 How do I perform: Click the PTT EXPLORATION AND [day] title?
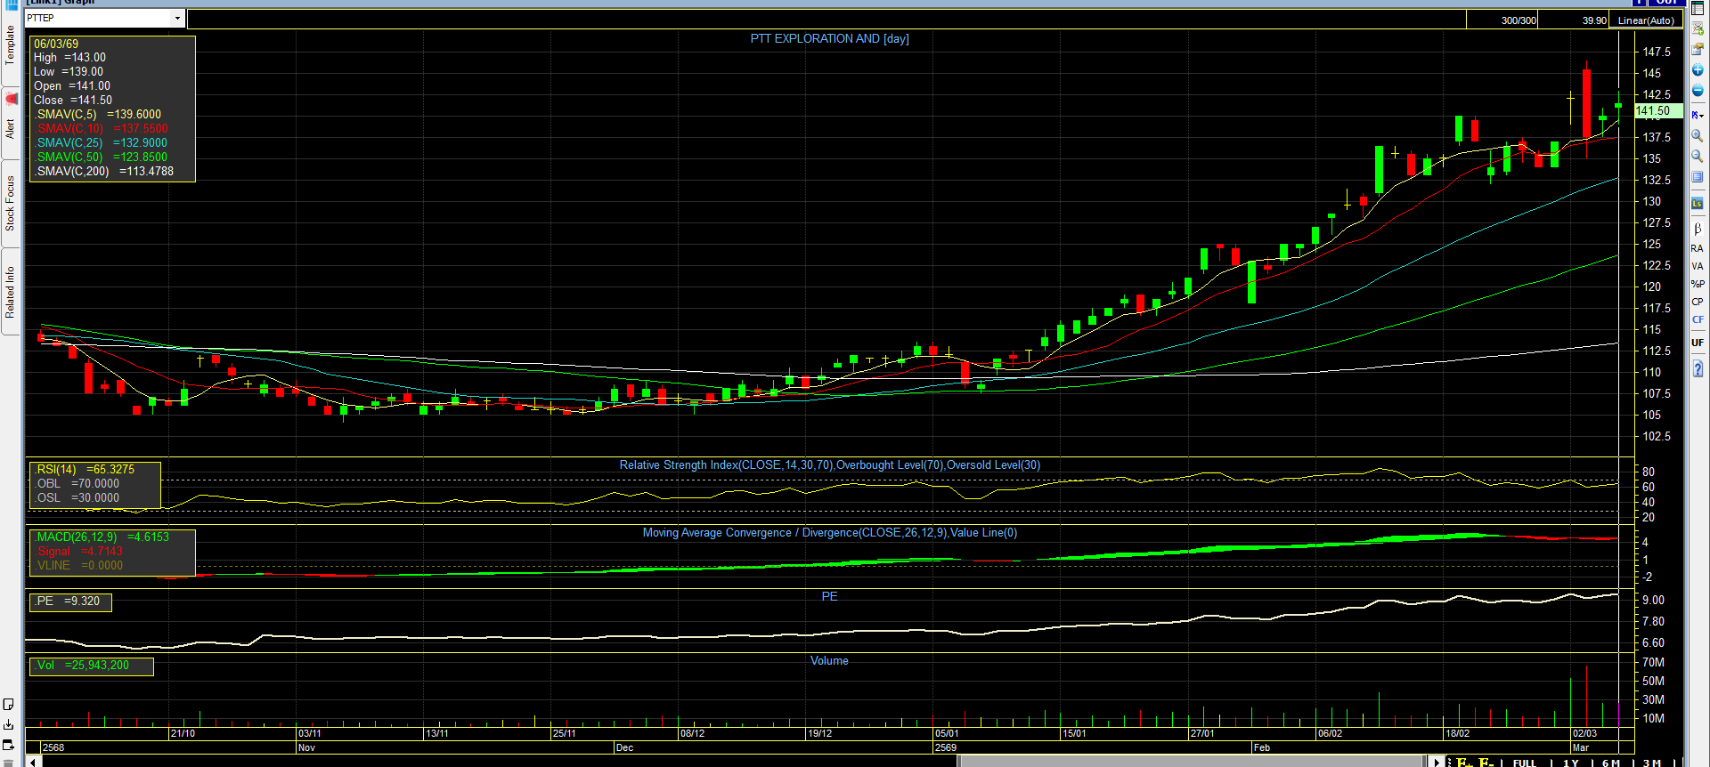pyautogui.click(x=829, y=38)
